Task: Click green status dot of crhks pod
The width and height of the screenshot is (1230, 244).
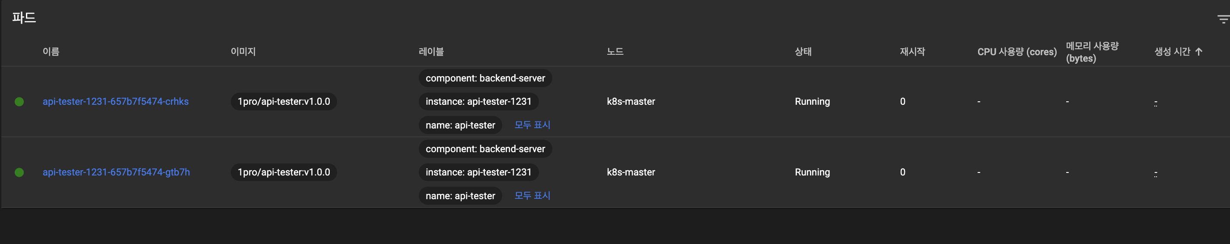Action: (19, 101)
